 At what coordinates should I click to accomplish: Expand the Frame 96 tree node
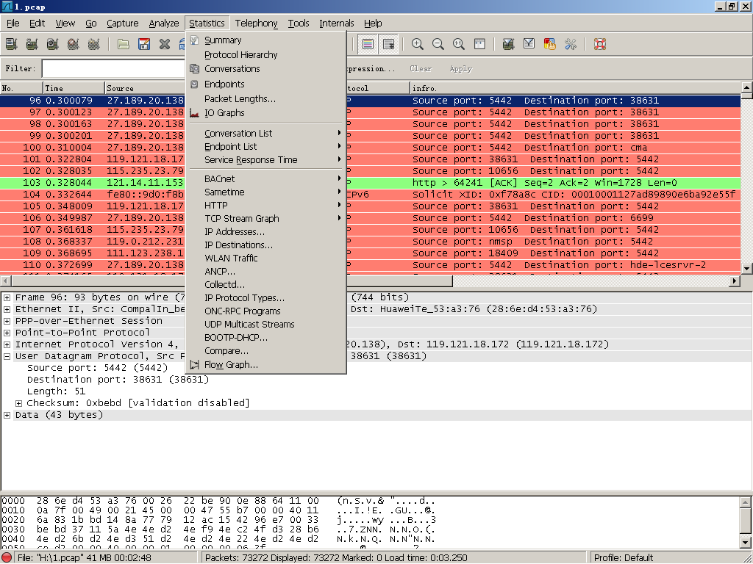tap(7, 297)
